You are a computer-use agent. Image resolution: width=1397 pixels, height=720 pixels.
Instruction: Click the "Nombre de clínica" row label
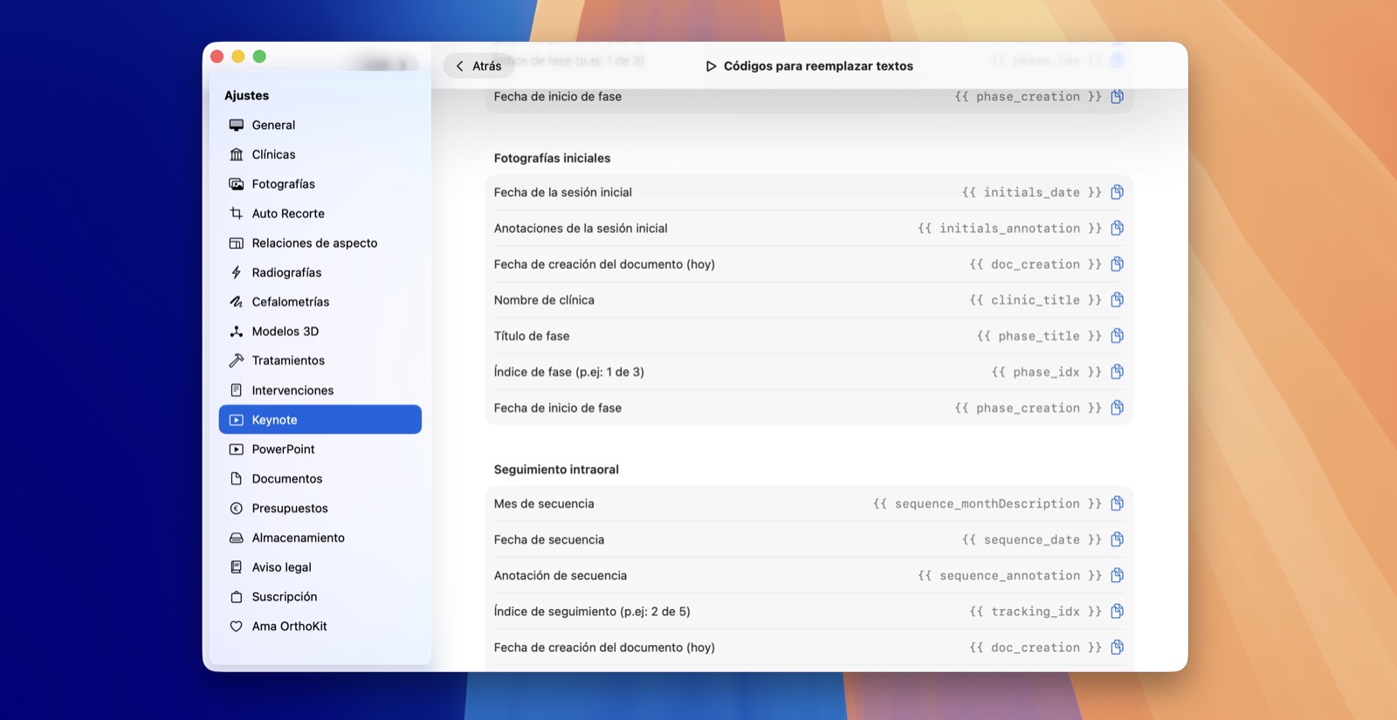pos(544,299)
